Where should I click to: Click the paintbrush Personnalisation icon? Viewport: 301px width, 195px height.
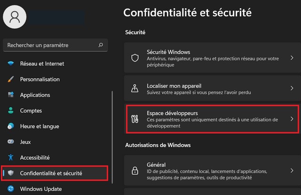tap(11, 79)
